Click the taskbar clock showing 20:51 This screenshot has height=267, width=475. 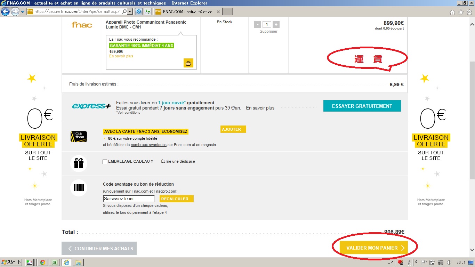click(461, 262)
